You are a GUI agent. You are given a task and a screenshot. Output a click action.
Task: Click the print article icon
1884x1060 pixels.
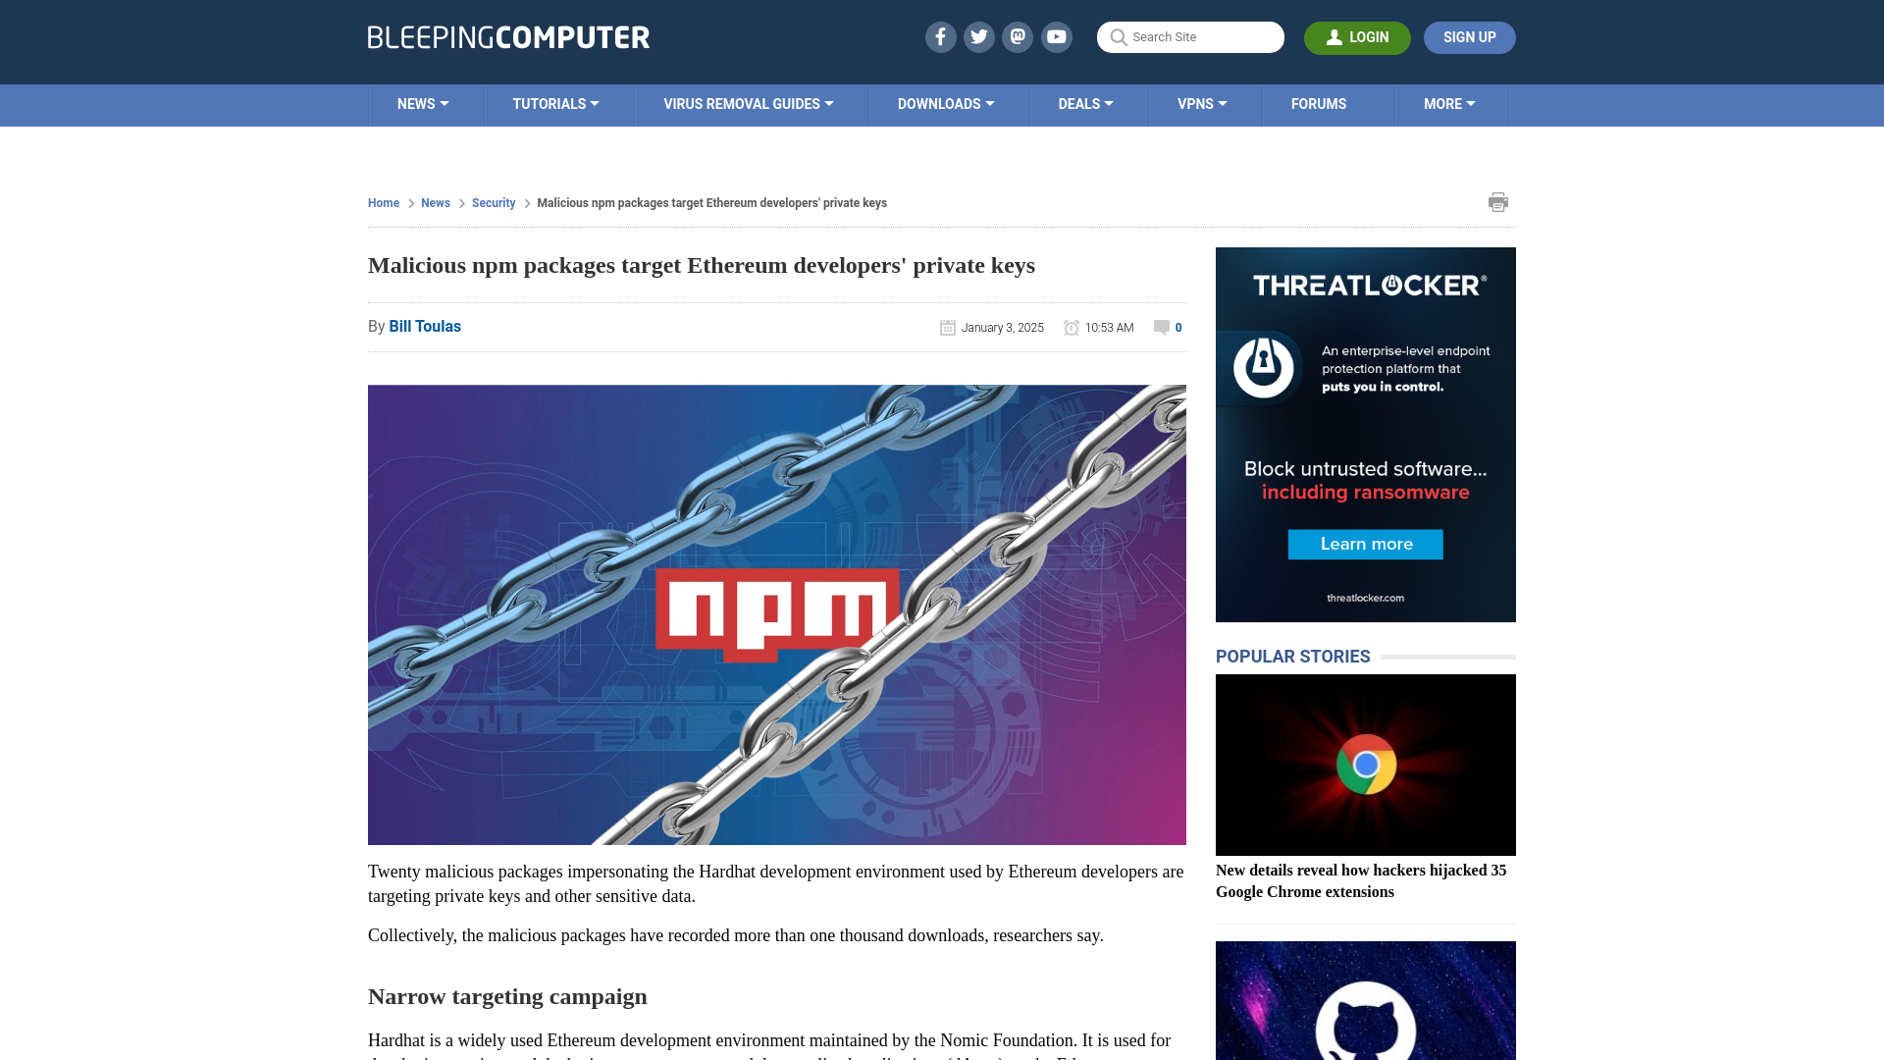pos(1498,202)
